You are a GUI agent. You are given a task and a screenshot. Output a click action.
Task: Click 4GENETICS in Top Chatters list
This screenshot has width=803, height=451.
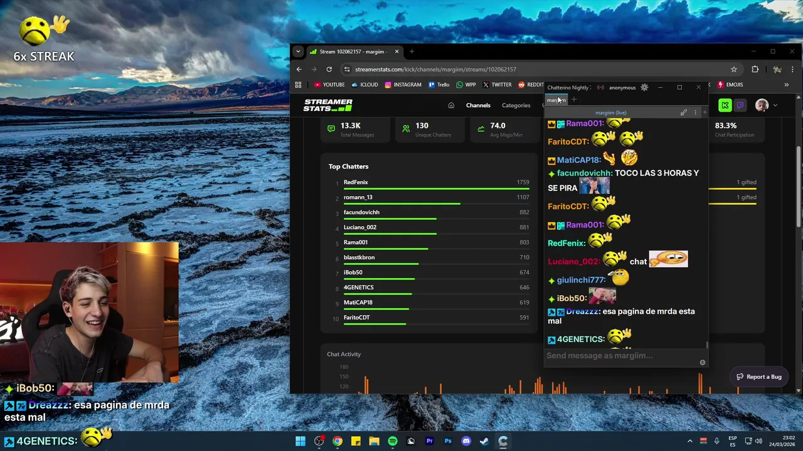click(x=358, y=288)
